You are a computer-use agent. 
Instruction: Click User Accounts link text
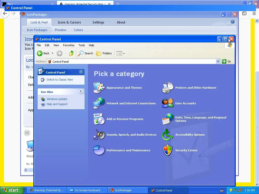point(185,103)
